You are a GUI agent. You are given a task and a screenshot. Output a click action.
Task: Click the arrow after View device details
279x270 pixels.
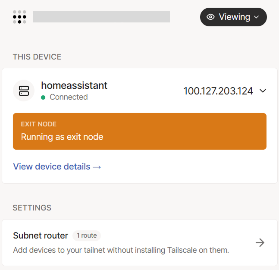97,167
